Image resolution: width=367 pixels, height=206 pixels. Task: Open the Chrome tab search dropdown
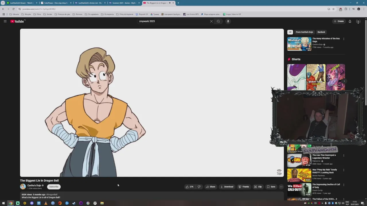click(x=3, y=3)
